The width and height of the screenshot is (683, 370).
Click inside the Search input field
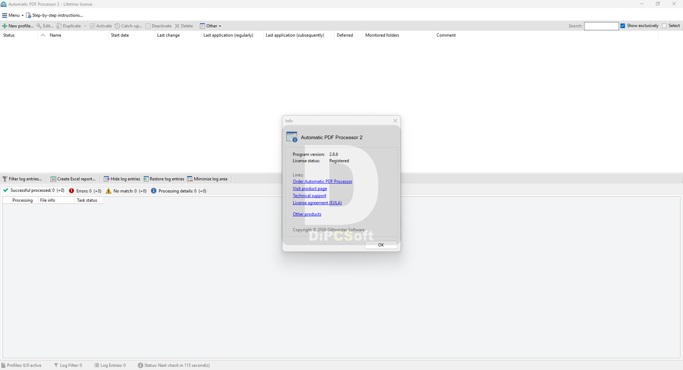(601, 26)
